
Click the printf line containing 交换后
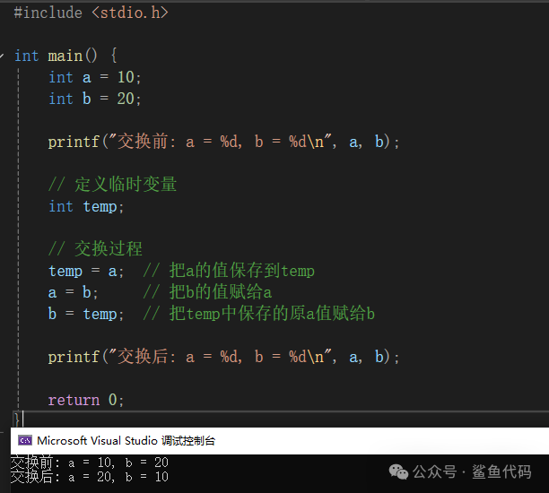223,357
